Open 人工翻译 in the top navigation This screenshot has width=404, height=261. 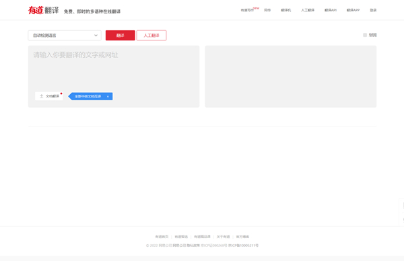[x=308, y=10]
